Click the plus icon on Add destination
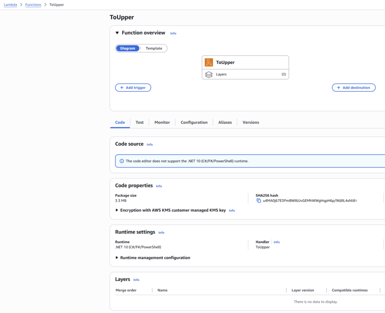Viewport: 385px width, 313px height. [338, 88]
